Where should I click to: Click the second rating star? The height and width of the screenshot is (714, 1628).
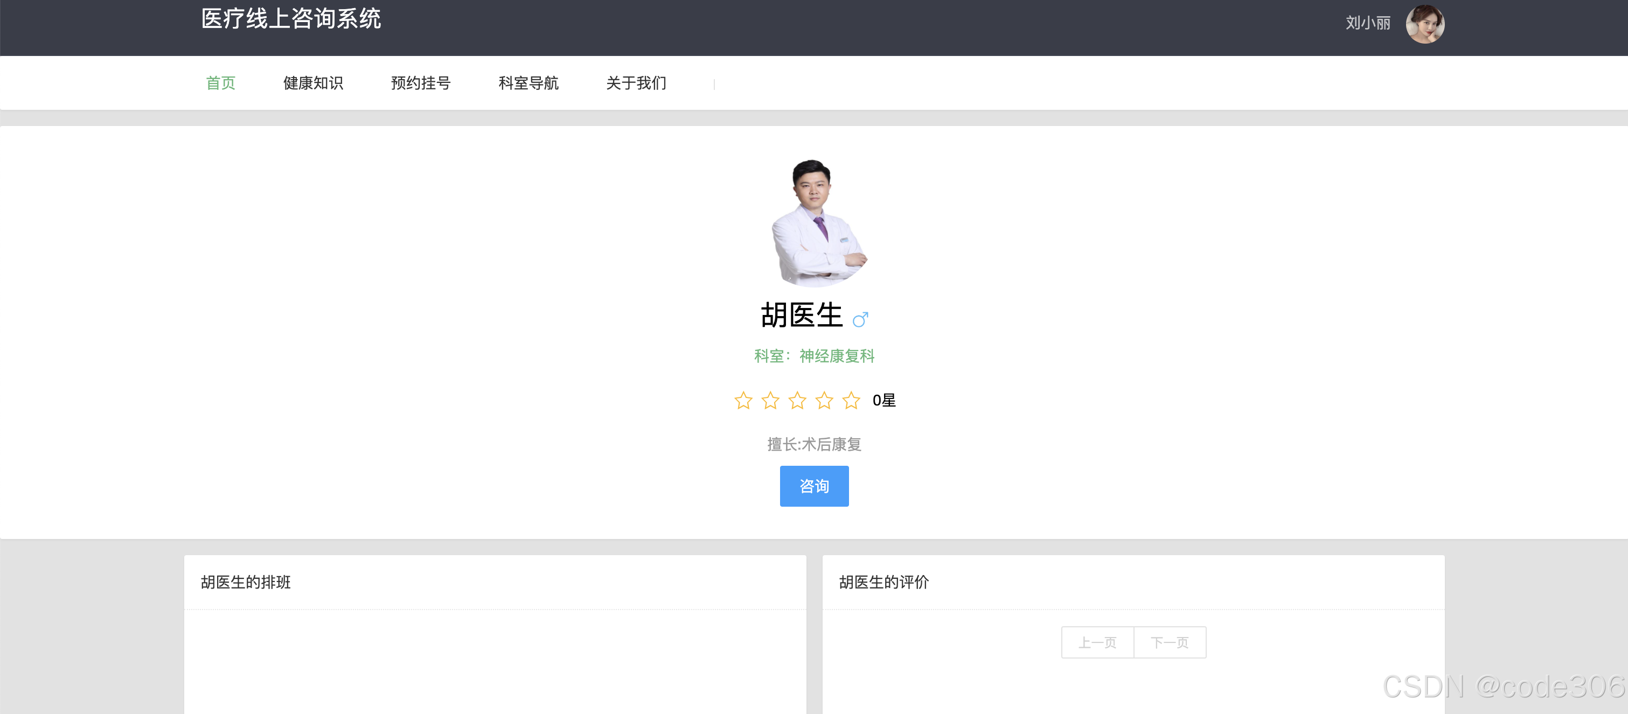click(x=770, y=401)
